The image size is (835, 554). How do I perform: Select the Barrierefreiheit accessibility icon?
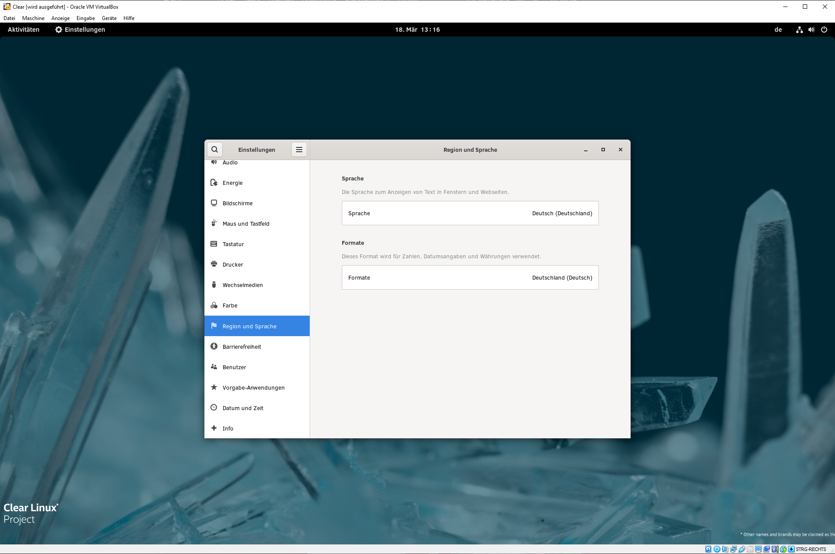[x=214, y=347]
